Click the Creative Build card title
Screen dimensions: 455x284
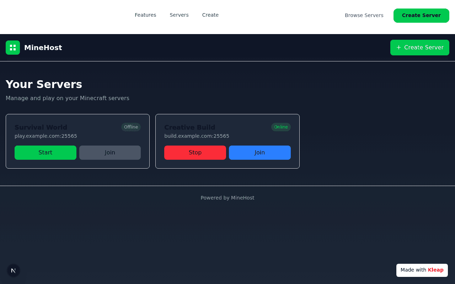coord(190,127)
